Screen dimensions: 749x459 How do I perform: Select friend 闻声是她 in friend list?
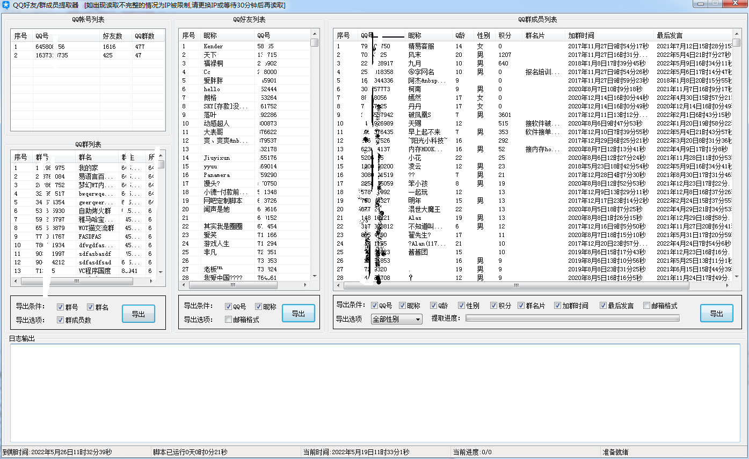point(244,209)
